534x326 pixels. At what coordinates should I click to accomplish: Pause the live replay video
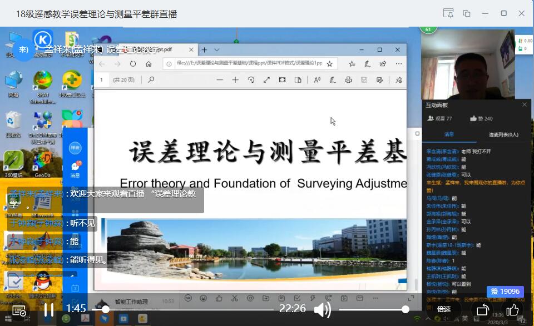click(48, 309)
